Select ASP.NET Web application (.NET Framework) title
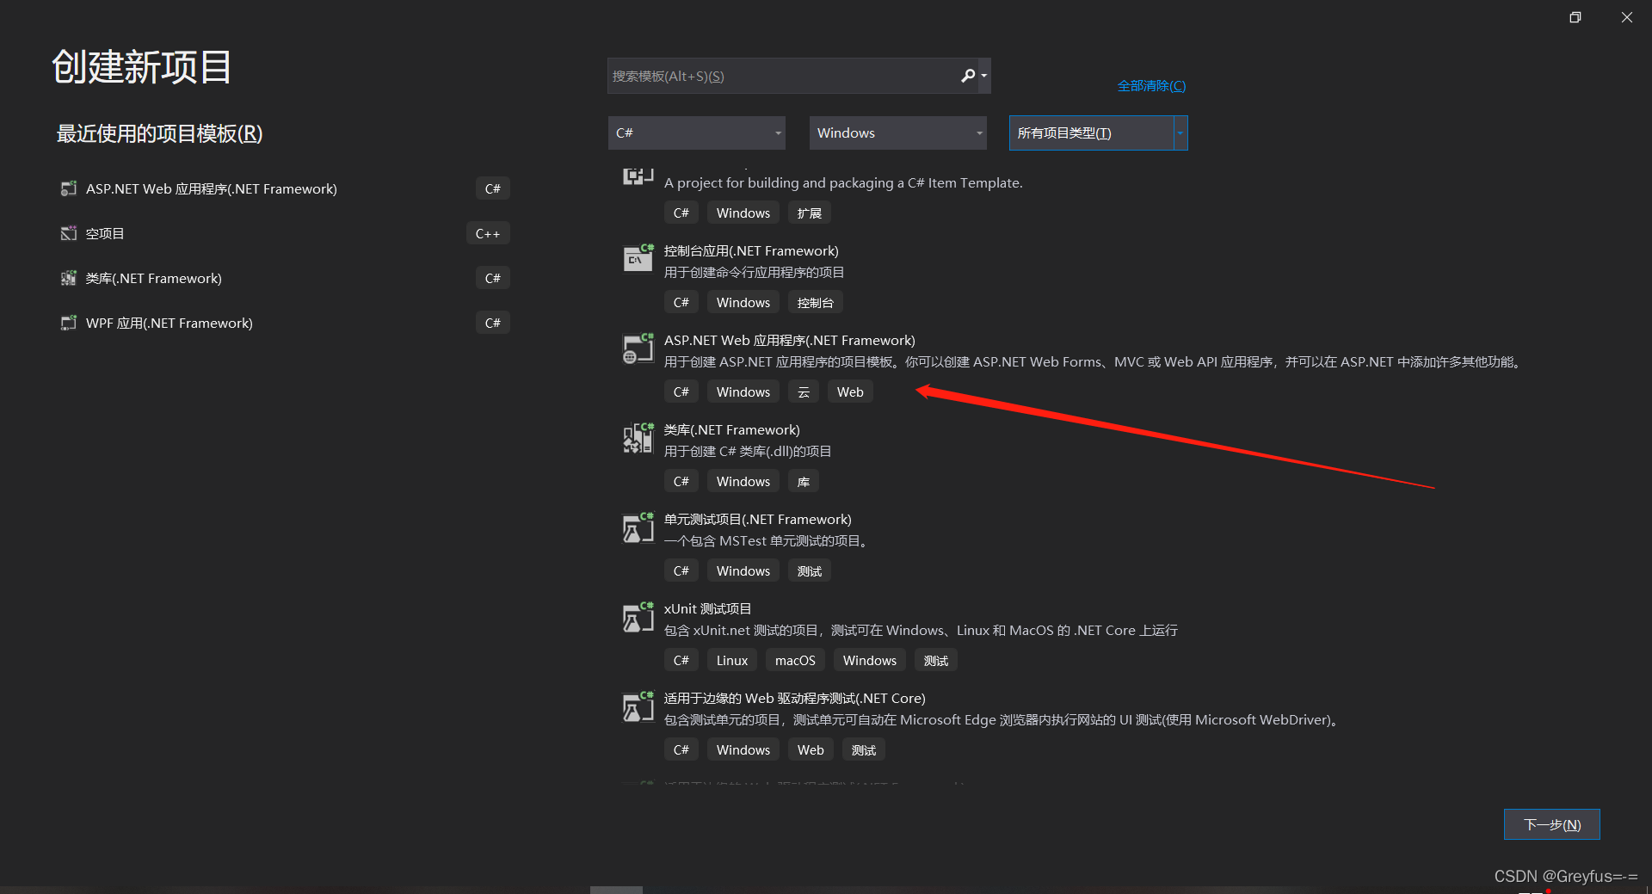 pos(790,341)
